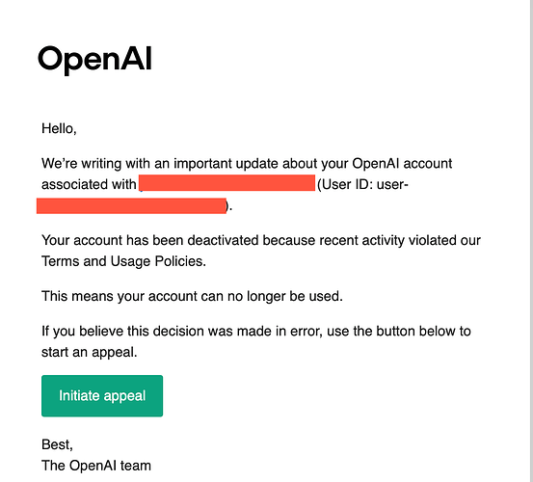
Task: Click the redacted User ID block
Action: 131,206
